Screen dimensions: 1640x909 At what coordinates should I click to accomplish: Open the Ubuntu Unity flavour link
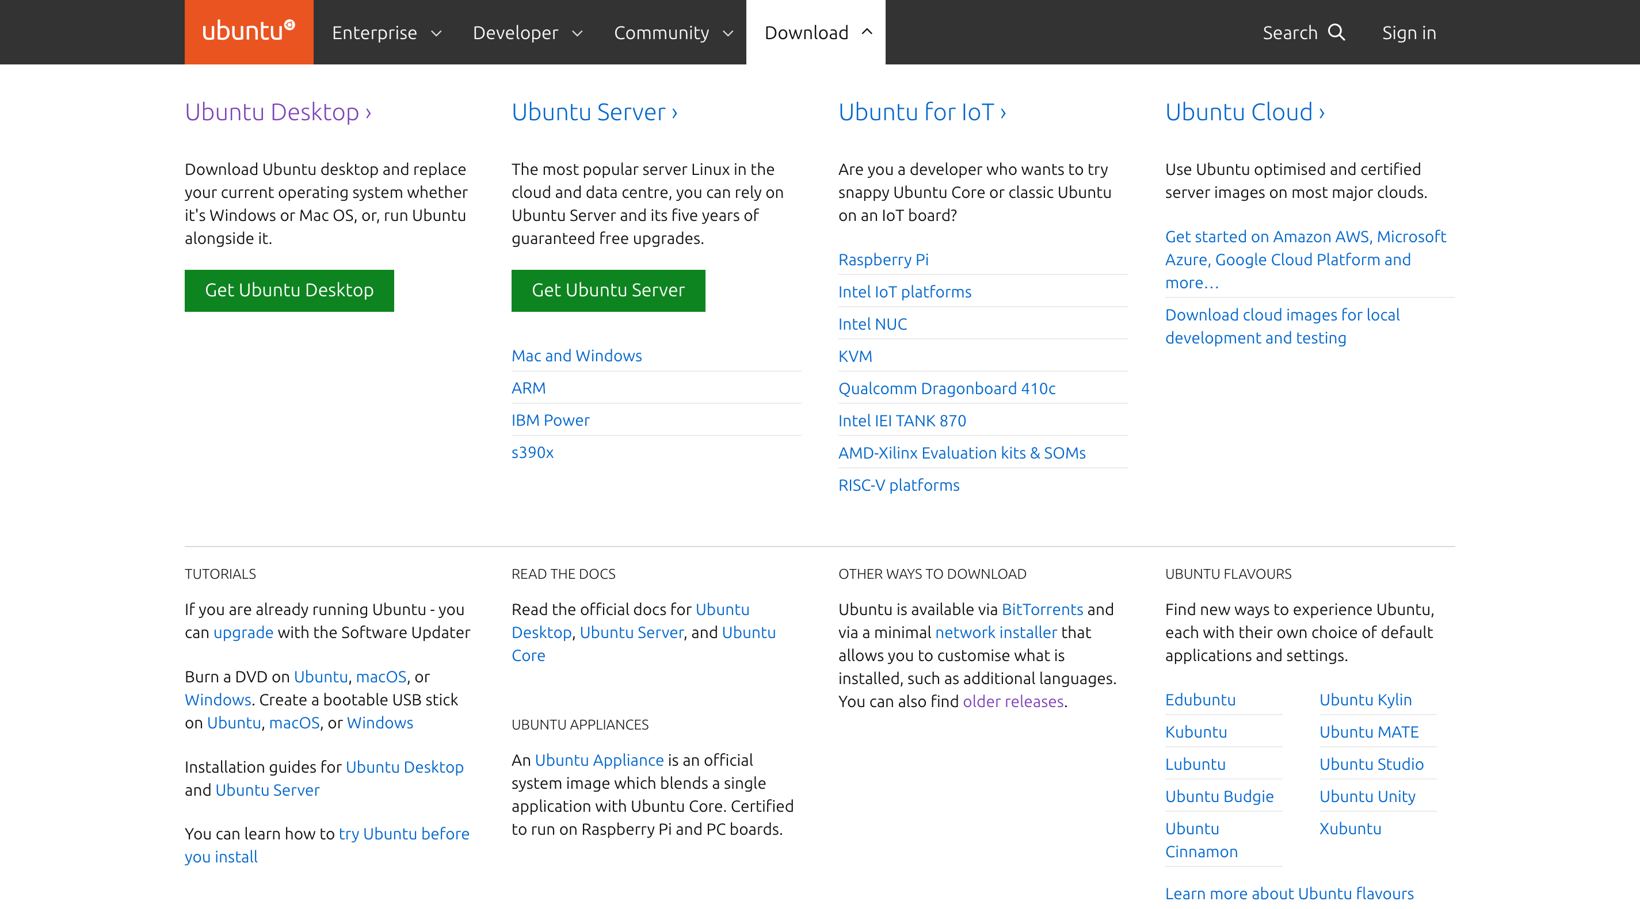coord(1367,797)
